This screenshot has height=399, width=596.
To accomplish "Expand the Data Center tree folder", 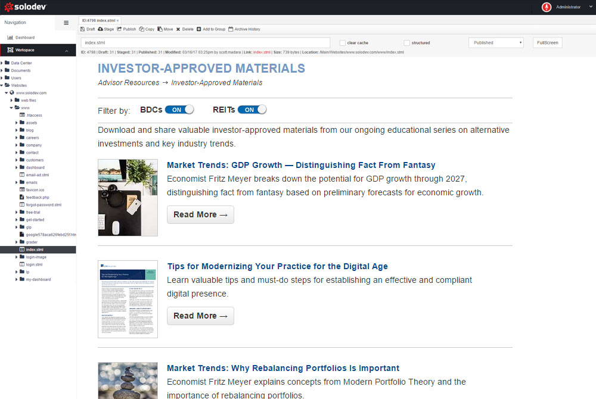I will 2,63.
